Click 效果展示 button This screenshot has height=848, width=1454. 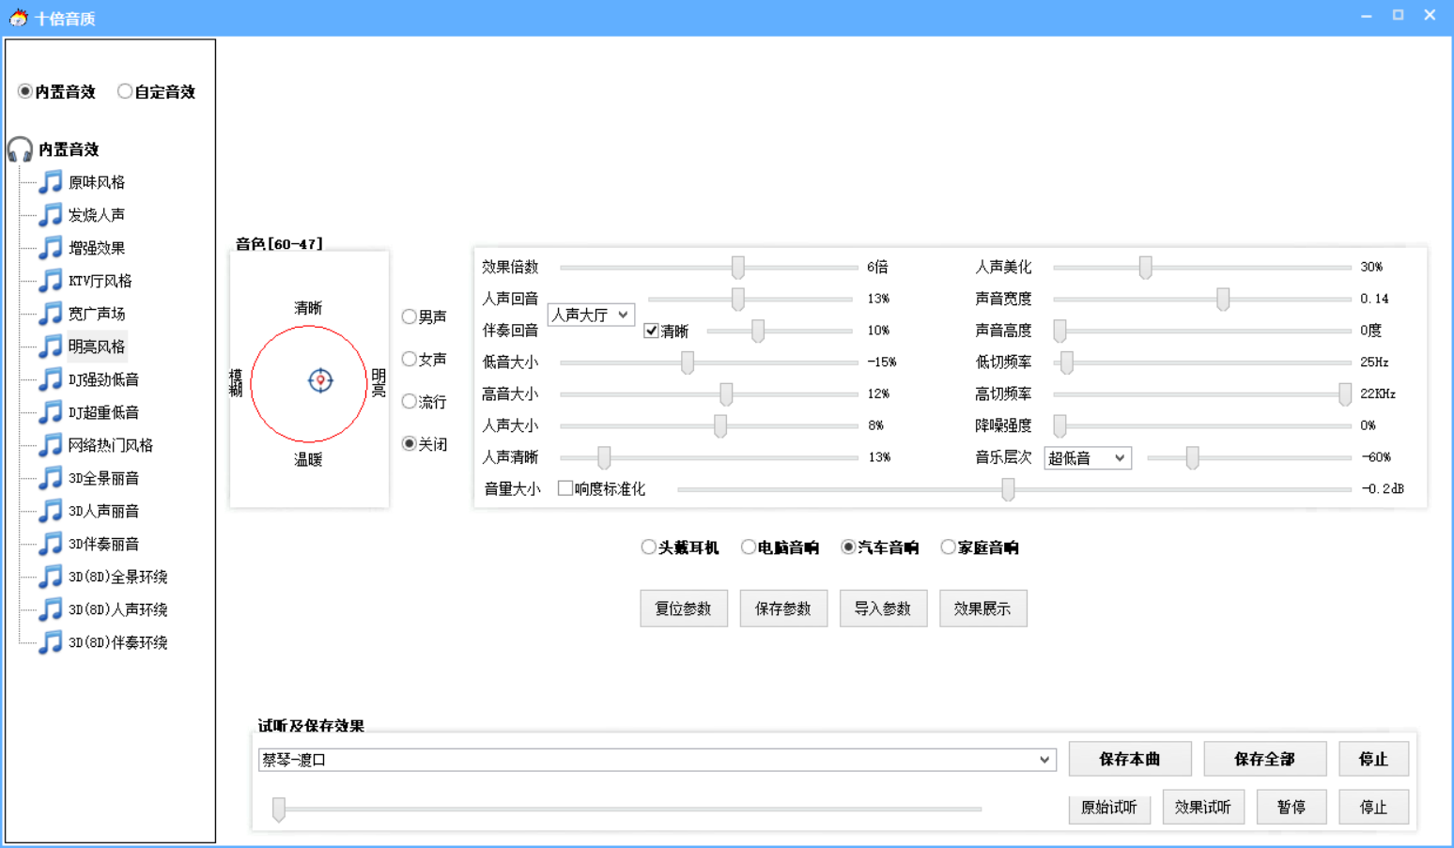point(982,609)
